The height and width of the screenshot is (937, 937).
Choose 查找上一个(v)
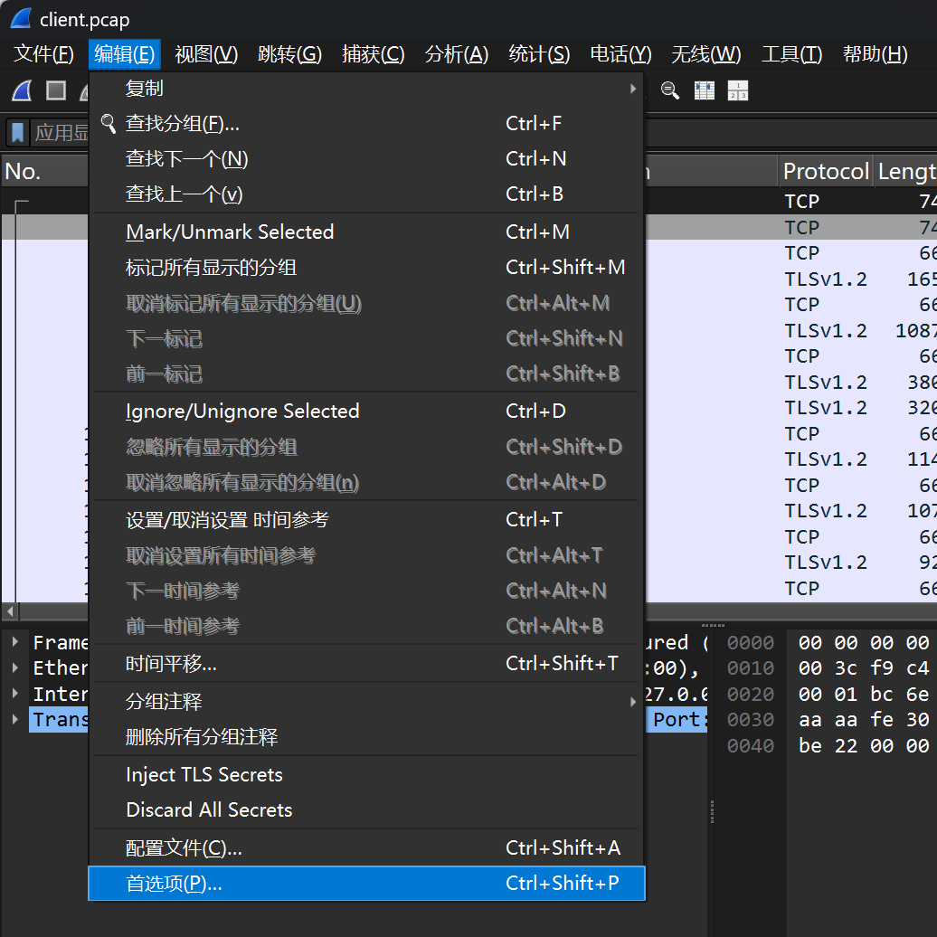pos(366,194)
